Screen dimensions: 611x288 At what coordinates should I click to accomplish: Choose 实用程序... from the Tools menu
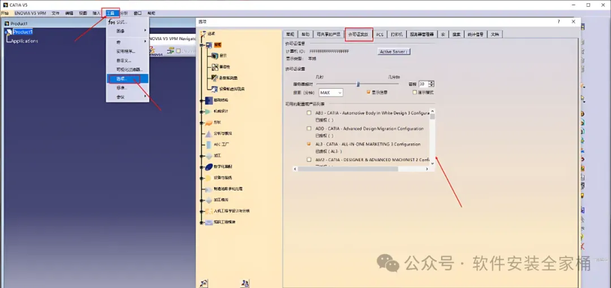[x=127, y=51]
